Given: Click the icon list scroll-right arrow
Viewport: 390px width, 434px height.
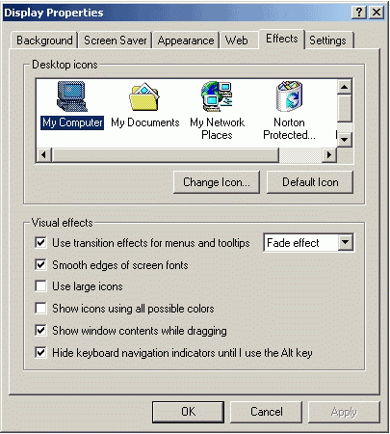Looking at the screenshot, I should coord(329,155).
